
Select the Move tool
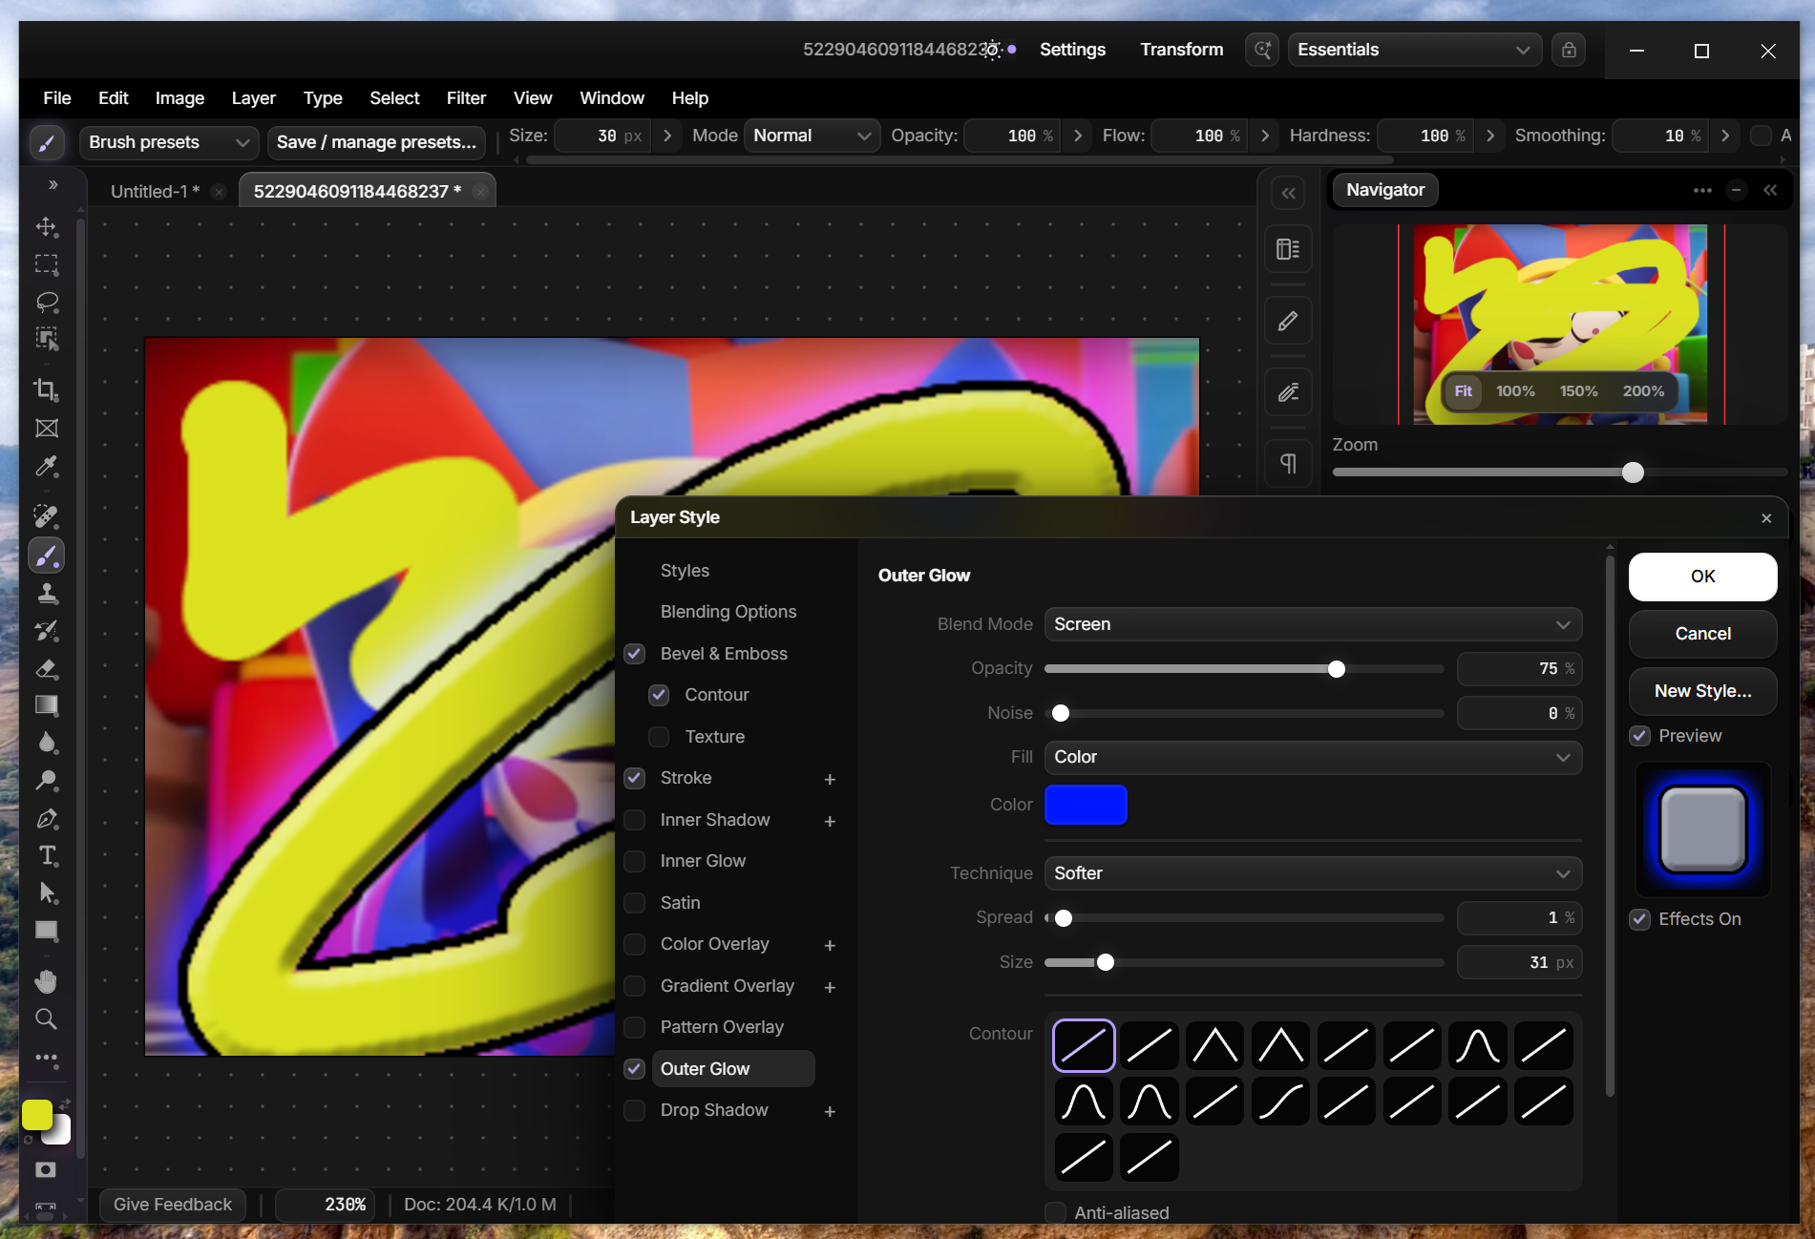tap(47, 227)
